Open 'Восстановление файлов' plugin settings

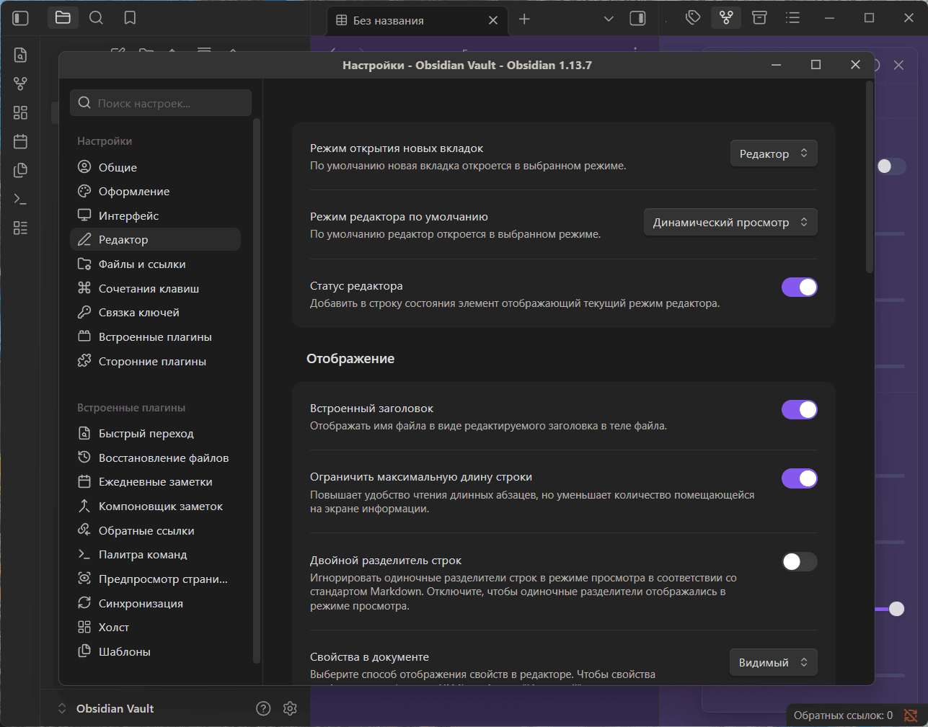click(x=156, y=458)
